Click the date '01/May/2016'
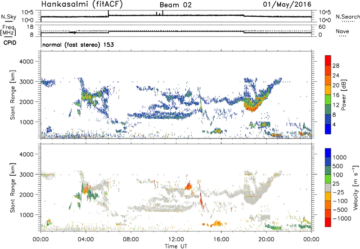This screenshot has height=249, width=360. pos(287,4)
